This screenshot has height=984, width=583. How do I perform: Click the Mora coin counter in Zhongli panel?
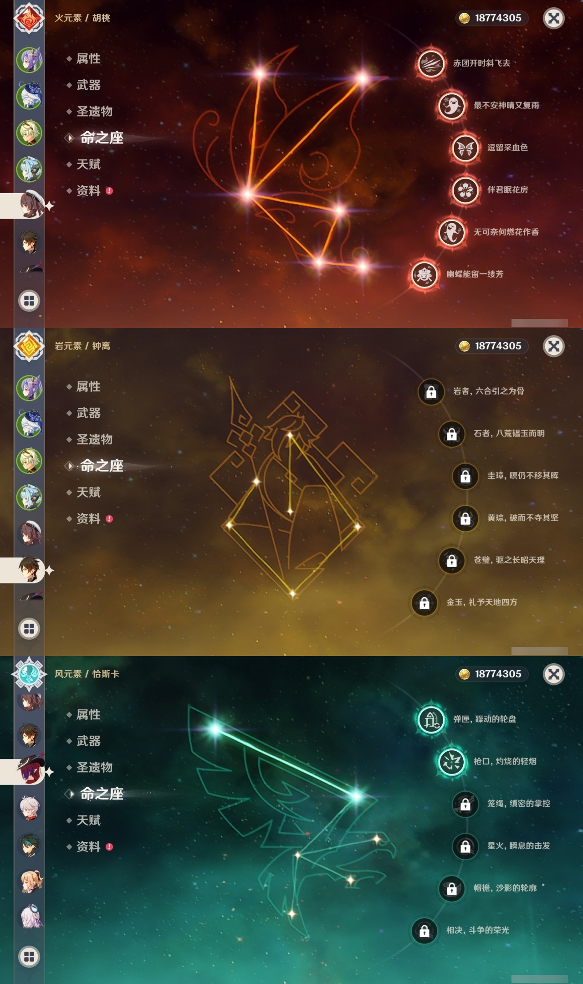[492, 346]
